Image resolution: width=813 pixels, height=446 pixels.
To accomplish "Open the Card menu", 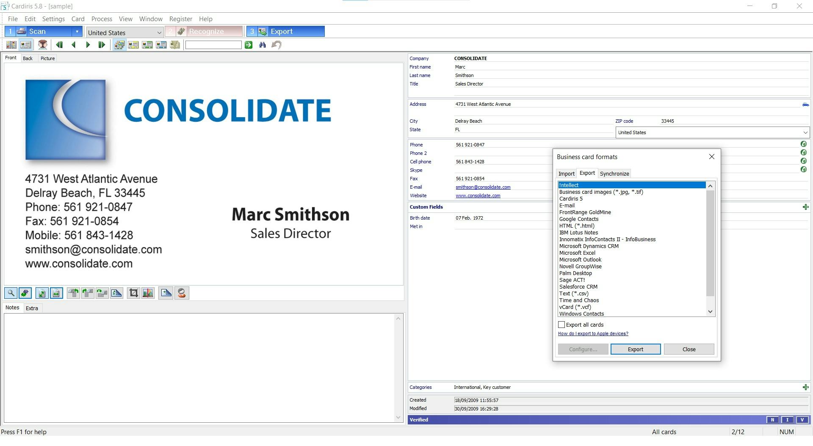I will coord(78,19).
